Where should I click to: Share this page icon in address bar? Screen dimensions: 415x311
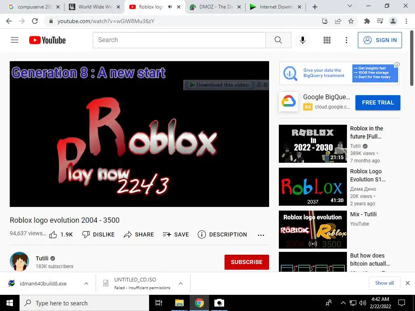[338, 21]
